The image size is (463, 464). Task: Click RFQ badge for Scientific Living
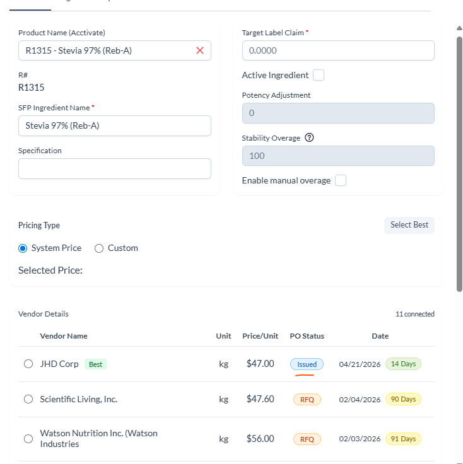(x=307, y=400)
